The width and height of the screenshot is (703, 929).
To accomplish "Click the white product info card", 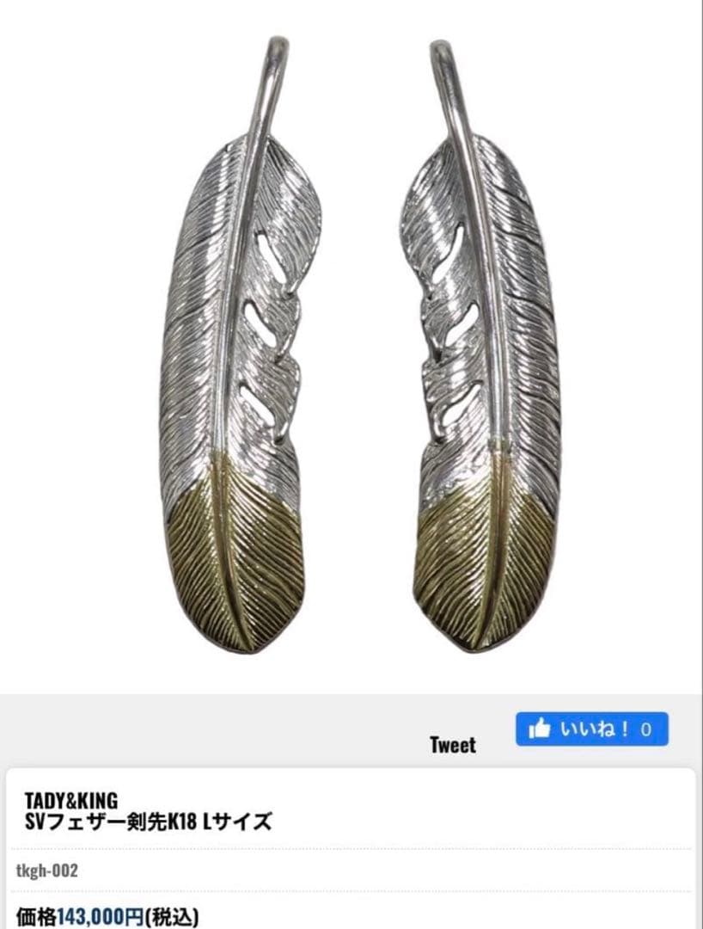I will [351, 848].
